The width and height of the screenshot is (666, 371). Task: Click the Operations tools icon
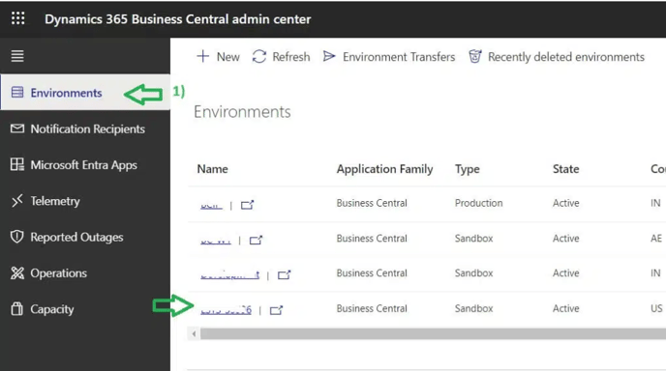click(x=17, y=273)
